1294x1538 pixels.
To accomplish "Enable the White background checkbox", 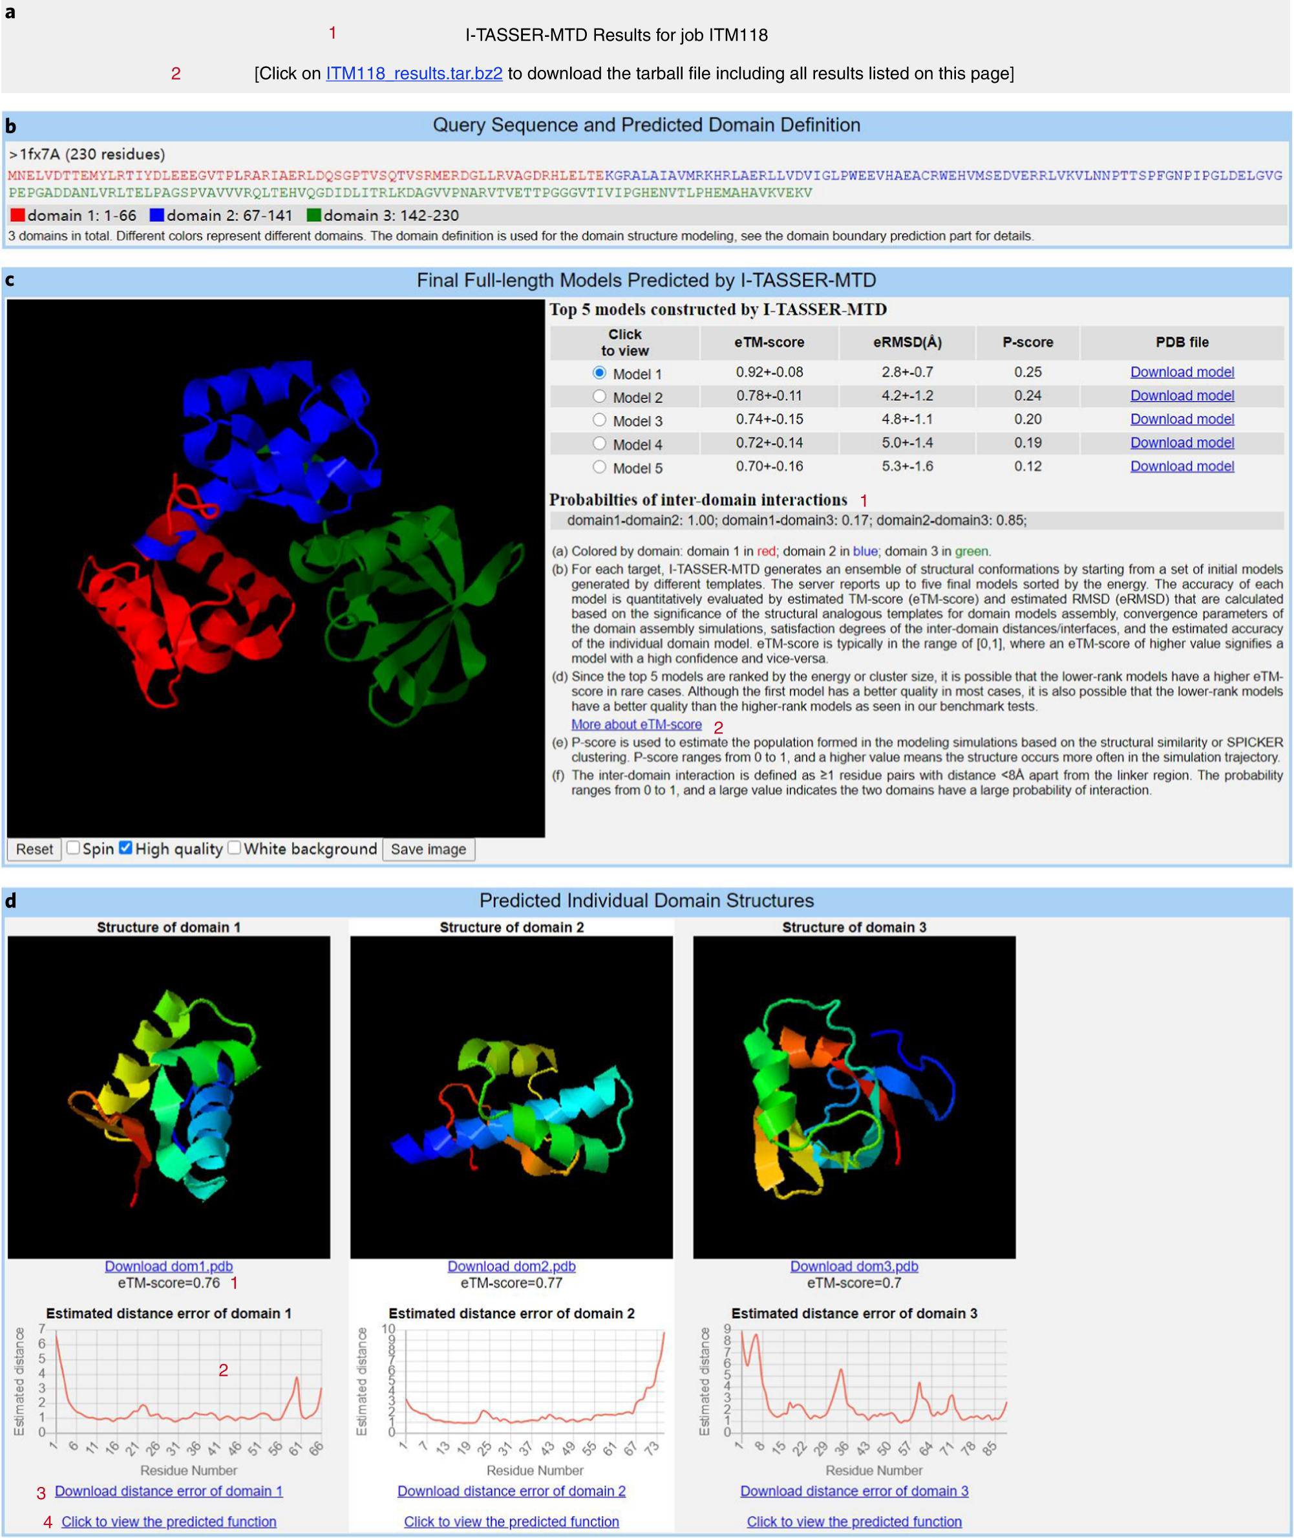I will click(234, 848).
